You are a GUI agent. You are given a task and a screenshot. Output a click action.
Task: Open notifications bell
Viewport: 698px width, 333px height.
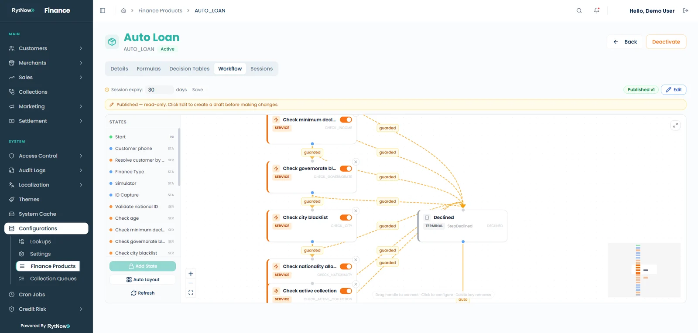597,10
